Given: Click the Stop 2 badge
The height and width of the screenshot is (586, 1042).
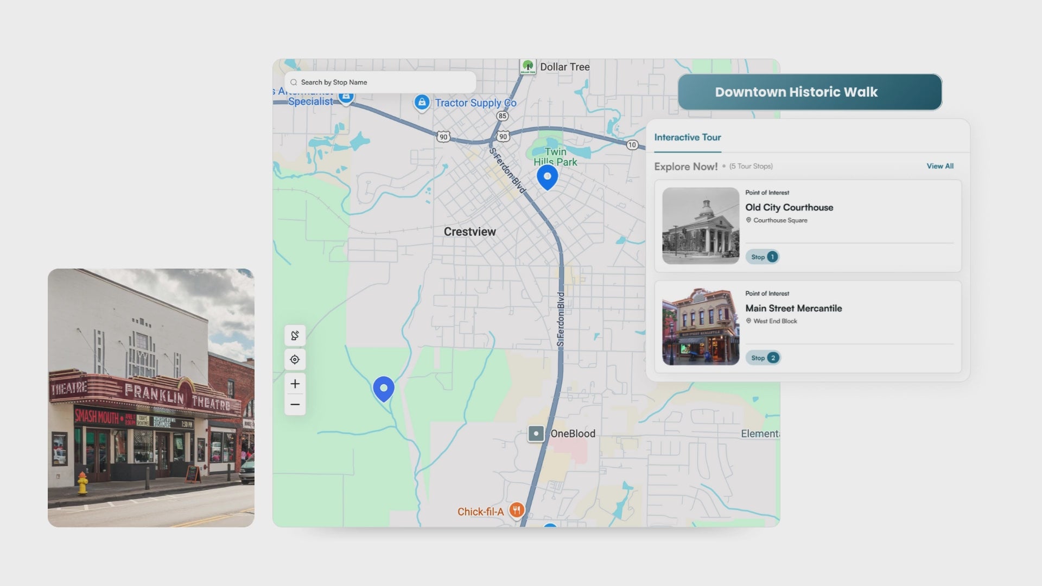Looking at the screenshot, I should [764, 358].
